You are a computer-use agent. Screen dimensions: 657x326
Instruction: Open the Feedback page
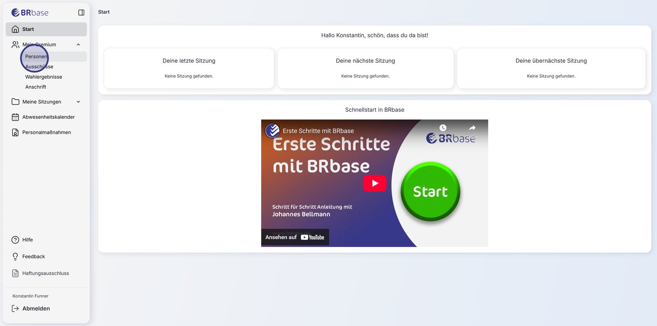pos(34,257)
